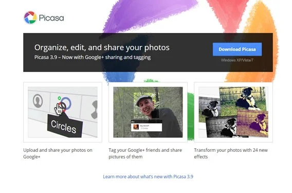292x193 pixels.
Task: Click the 'Transform your photos with 24 new effects' caption
Action: pyautogui.click(x=231, y=153)
